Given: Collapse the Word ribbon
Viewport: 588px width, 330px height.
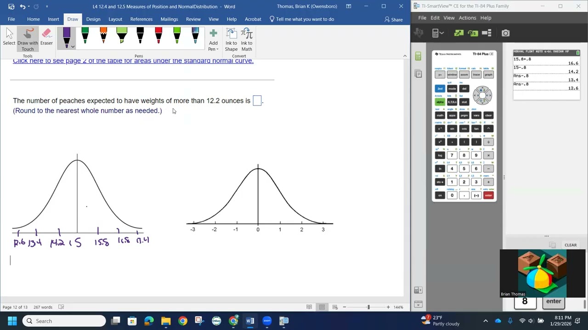Looking at the screenshot, I should point(405,56).
